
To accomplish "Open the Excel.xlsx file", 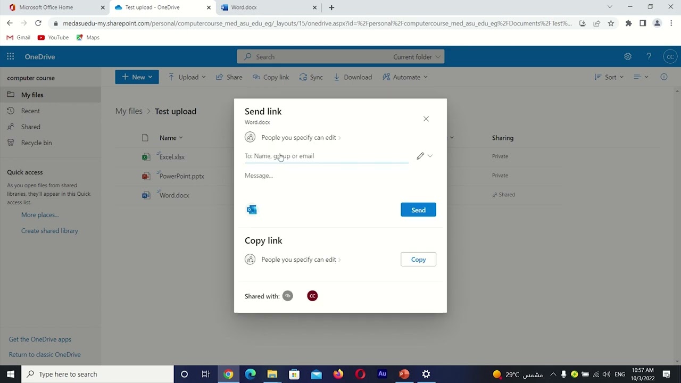I will (x=172, y=157).
